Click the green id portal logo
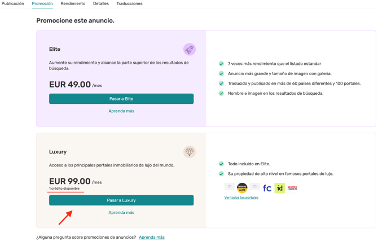378x241 pixels. pyautogui.click(x=280, y=188)
